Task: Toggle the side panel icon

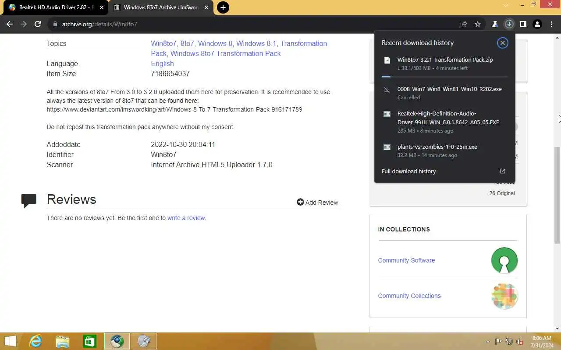Action: point(523,24)
